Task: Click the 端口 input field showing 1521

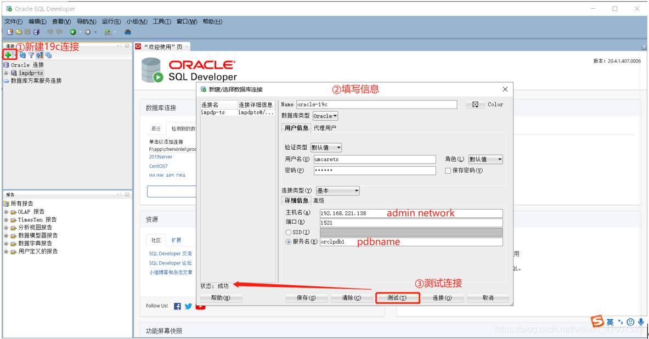Action: [411, 223]
